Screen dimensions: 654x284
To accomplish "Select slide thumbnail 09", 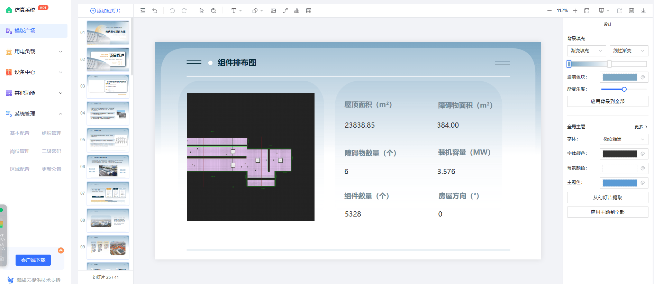I will click(108, 247).
